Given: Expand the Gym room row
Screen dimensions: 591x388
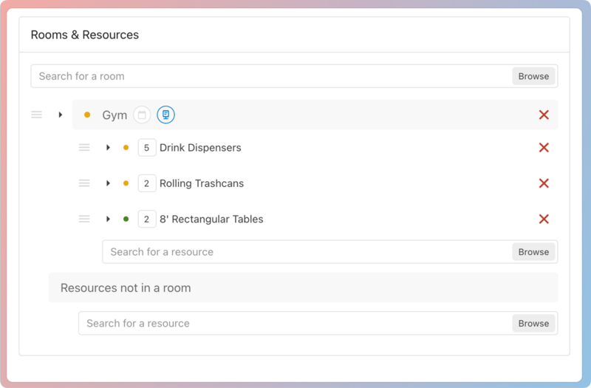Looking at the screenshot, I should click(x=61, y=115).
